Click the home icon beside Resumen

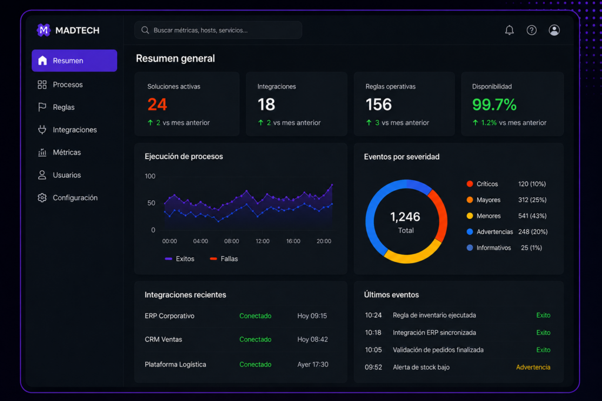pyautogui.click(x=42, y=60)
